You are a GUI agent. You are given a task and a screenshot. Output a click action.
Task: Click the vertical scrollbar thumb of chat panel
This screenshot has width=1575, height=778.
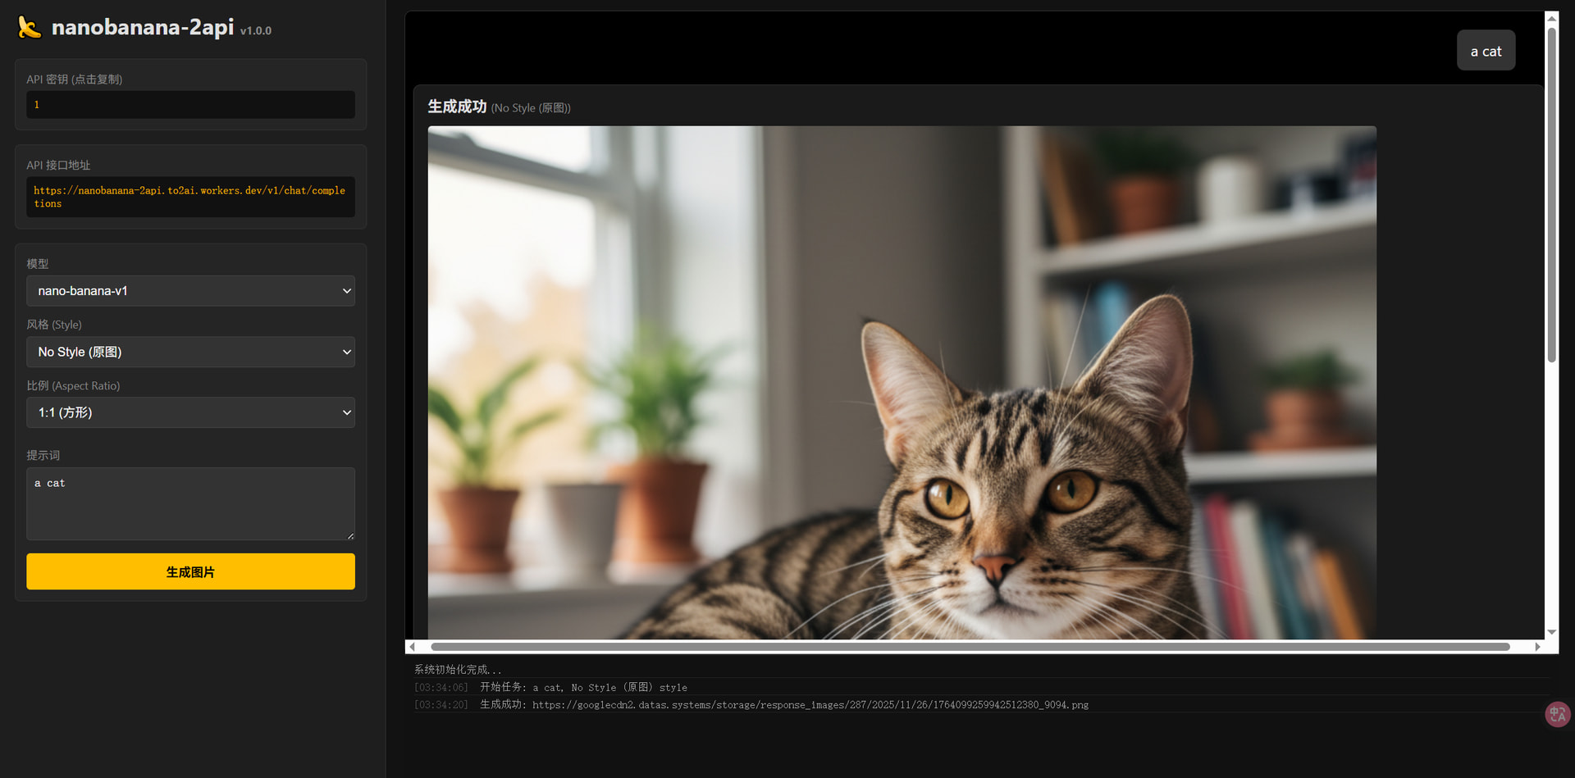pos(1551,195)
